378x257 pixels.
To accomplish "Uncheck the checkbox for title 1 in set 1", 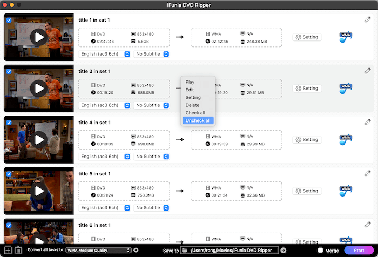I will point(9,19).
